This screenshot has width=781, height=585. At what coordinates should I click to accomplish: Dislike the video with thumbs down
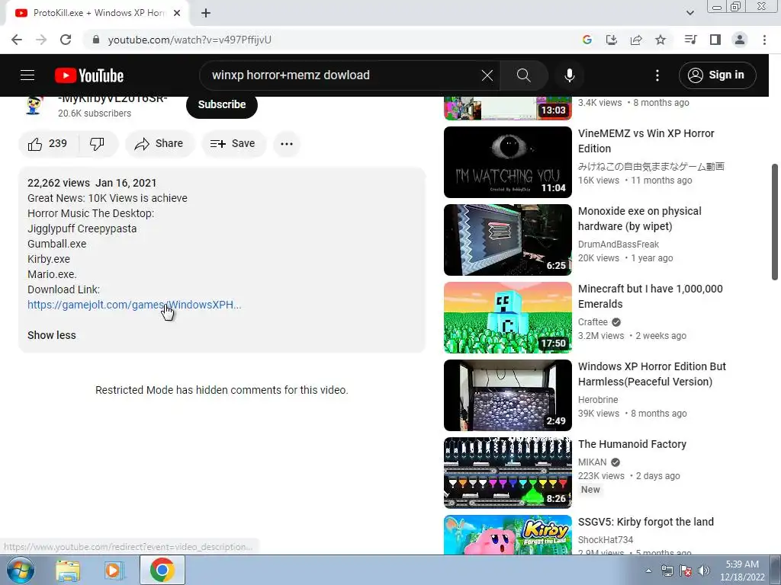pos(97,144)
